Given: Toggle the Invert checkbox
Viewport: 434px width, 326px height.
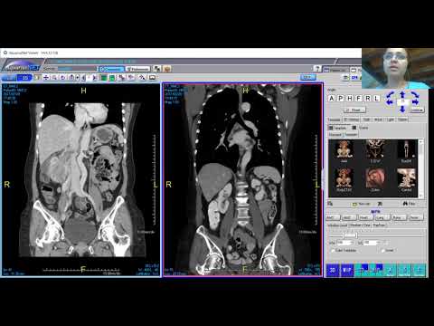Looking at the screenshot, I should coord(382,251).
